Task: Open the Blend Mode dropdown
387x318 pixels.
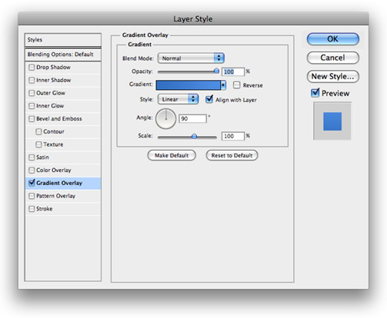Action: 191,58
